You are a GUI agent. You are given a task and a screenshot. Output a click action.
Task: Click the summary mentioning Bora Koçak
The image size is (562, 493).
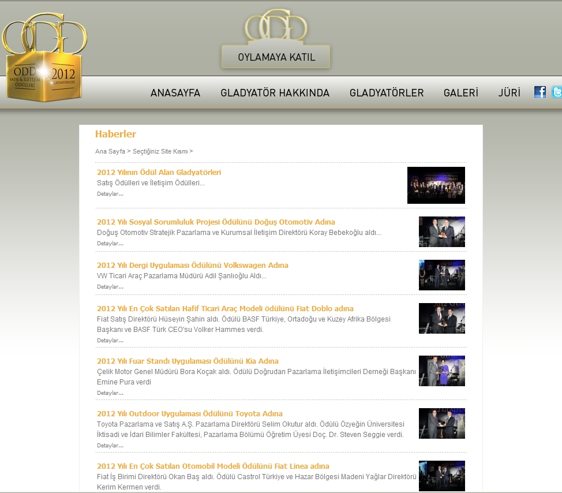256,377
